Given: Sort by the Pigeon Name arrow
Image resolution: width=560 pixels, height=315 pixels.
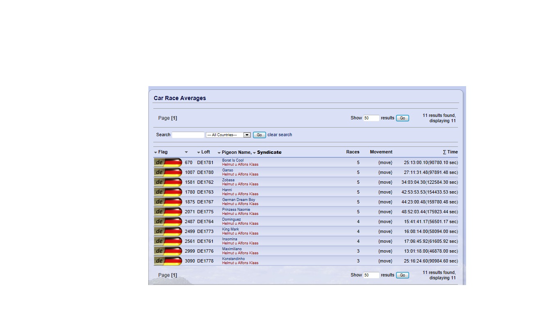Looking at the screenshot, I should coord(219,153).
